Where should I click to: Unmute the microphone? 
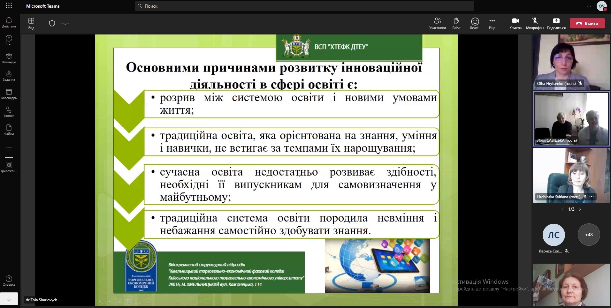[535, 23]
